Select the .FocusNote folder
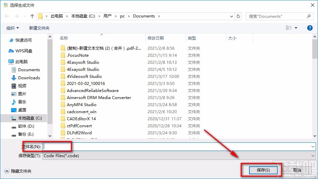Screen dimensions: 318x179 (78, 55)
